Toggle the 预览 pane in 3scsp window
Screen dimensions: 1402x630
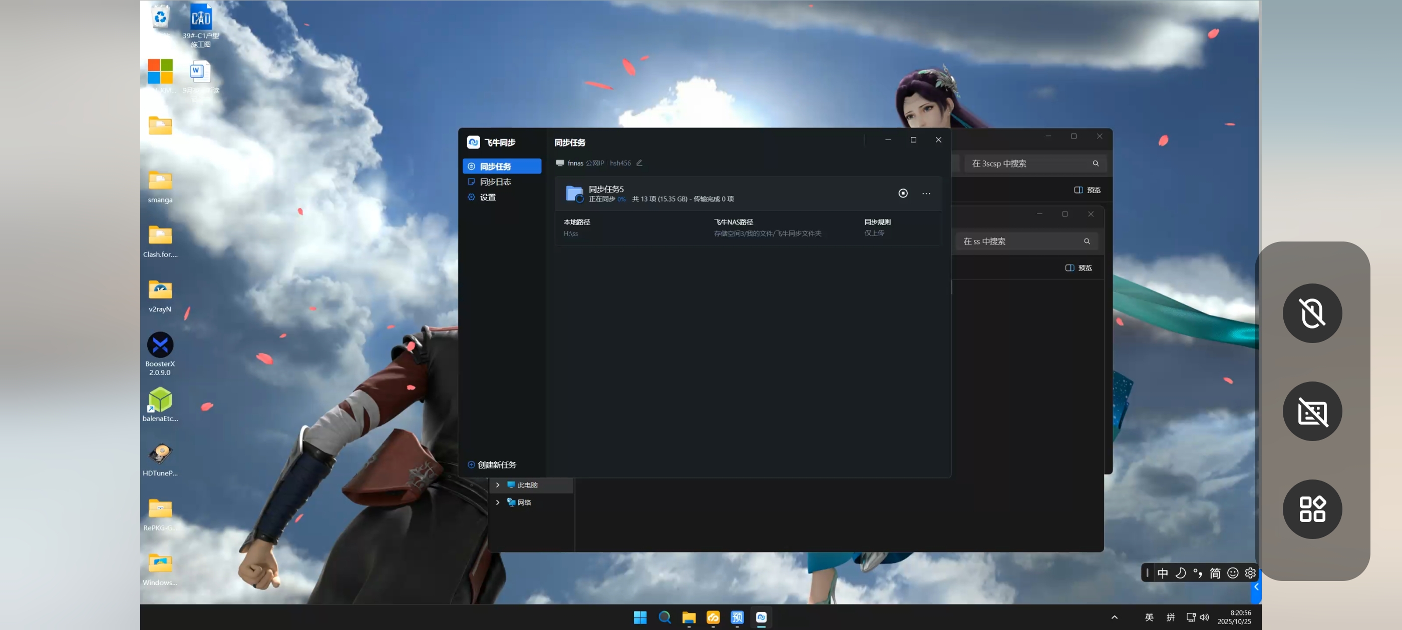click(x=1087, y=189)
